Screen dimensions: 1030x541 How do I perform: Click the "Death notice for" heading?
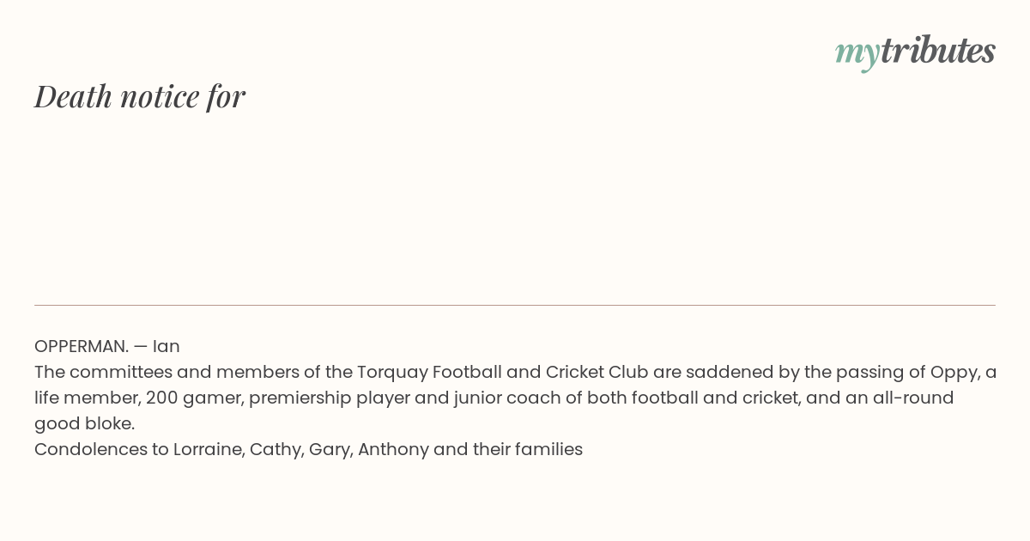(140, 96)
